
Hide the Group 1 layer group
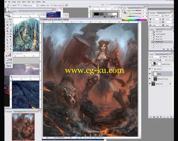pyautogui.click(x=150, y=69)
